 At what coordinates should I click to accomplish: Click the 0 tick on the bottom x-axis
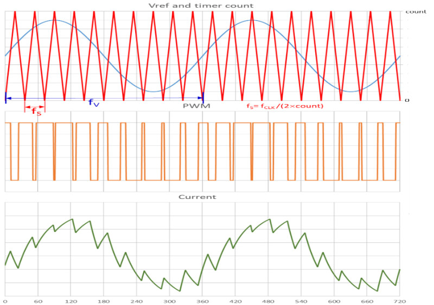(x=5, y=300)
